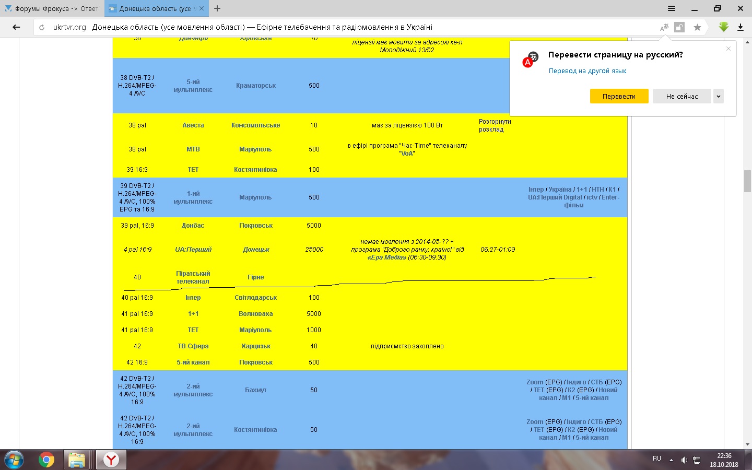The image size is (752, 470).
Task: Reload the page with the refresh icon
Action: click(x=42, y=27)
